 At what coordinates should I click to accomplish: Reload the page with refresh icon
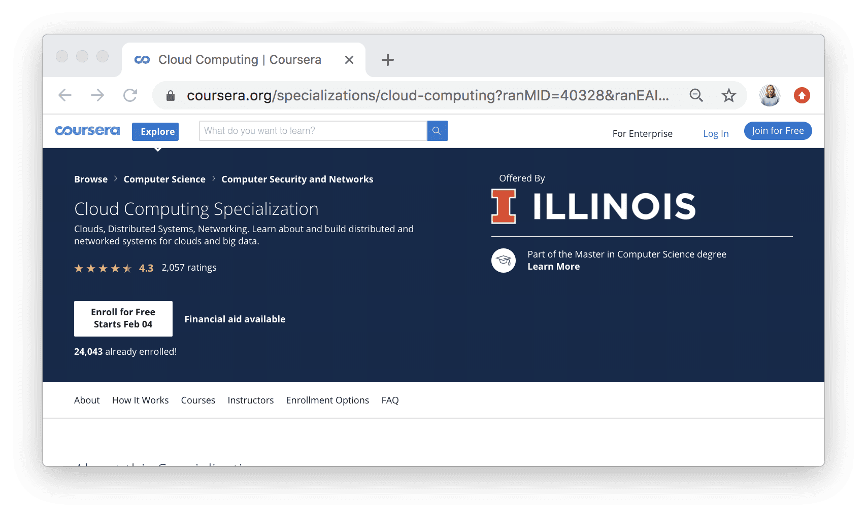tap(130, 95)
